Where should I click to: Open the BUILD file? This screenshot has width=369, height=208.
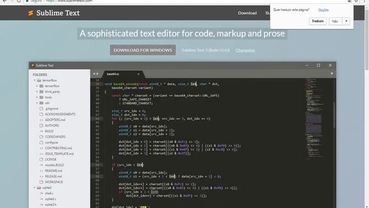[49, 131]
